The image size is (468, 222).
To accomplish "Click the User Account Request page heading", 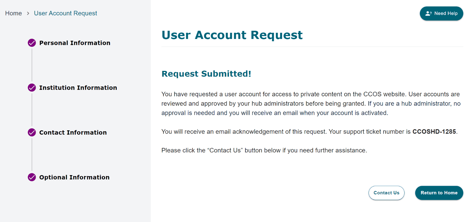I will tap(232, 35).
